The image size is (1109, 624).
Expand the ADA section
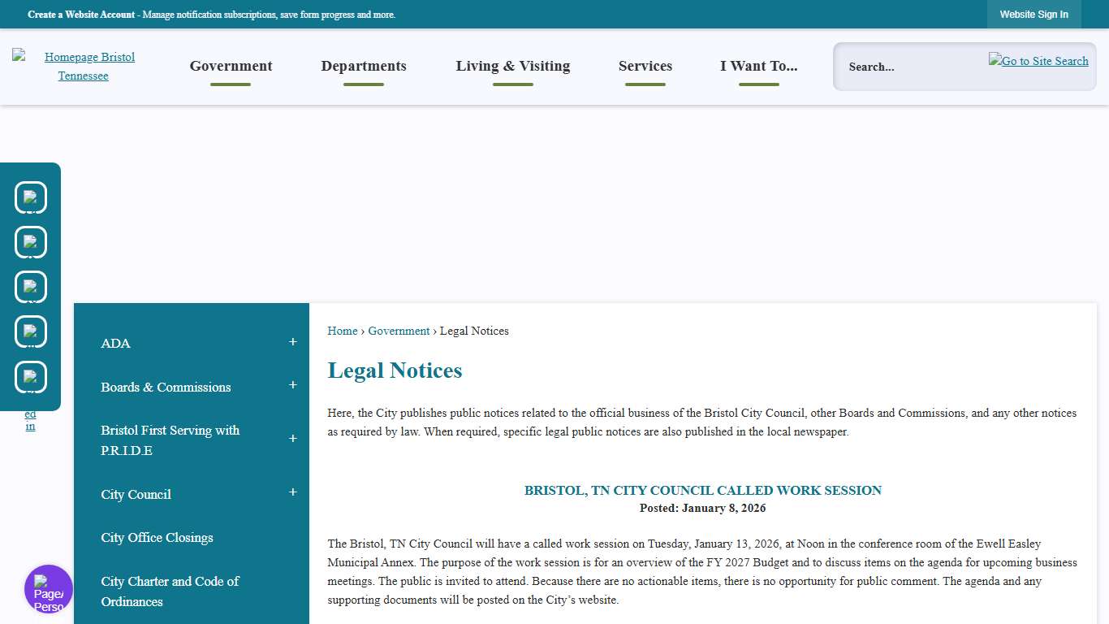coord(292,342)
